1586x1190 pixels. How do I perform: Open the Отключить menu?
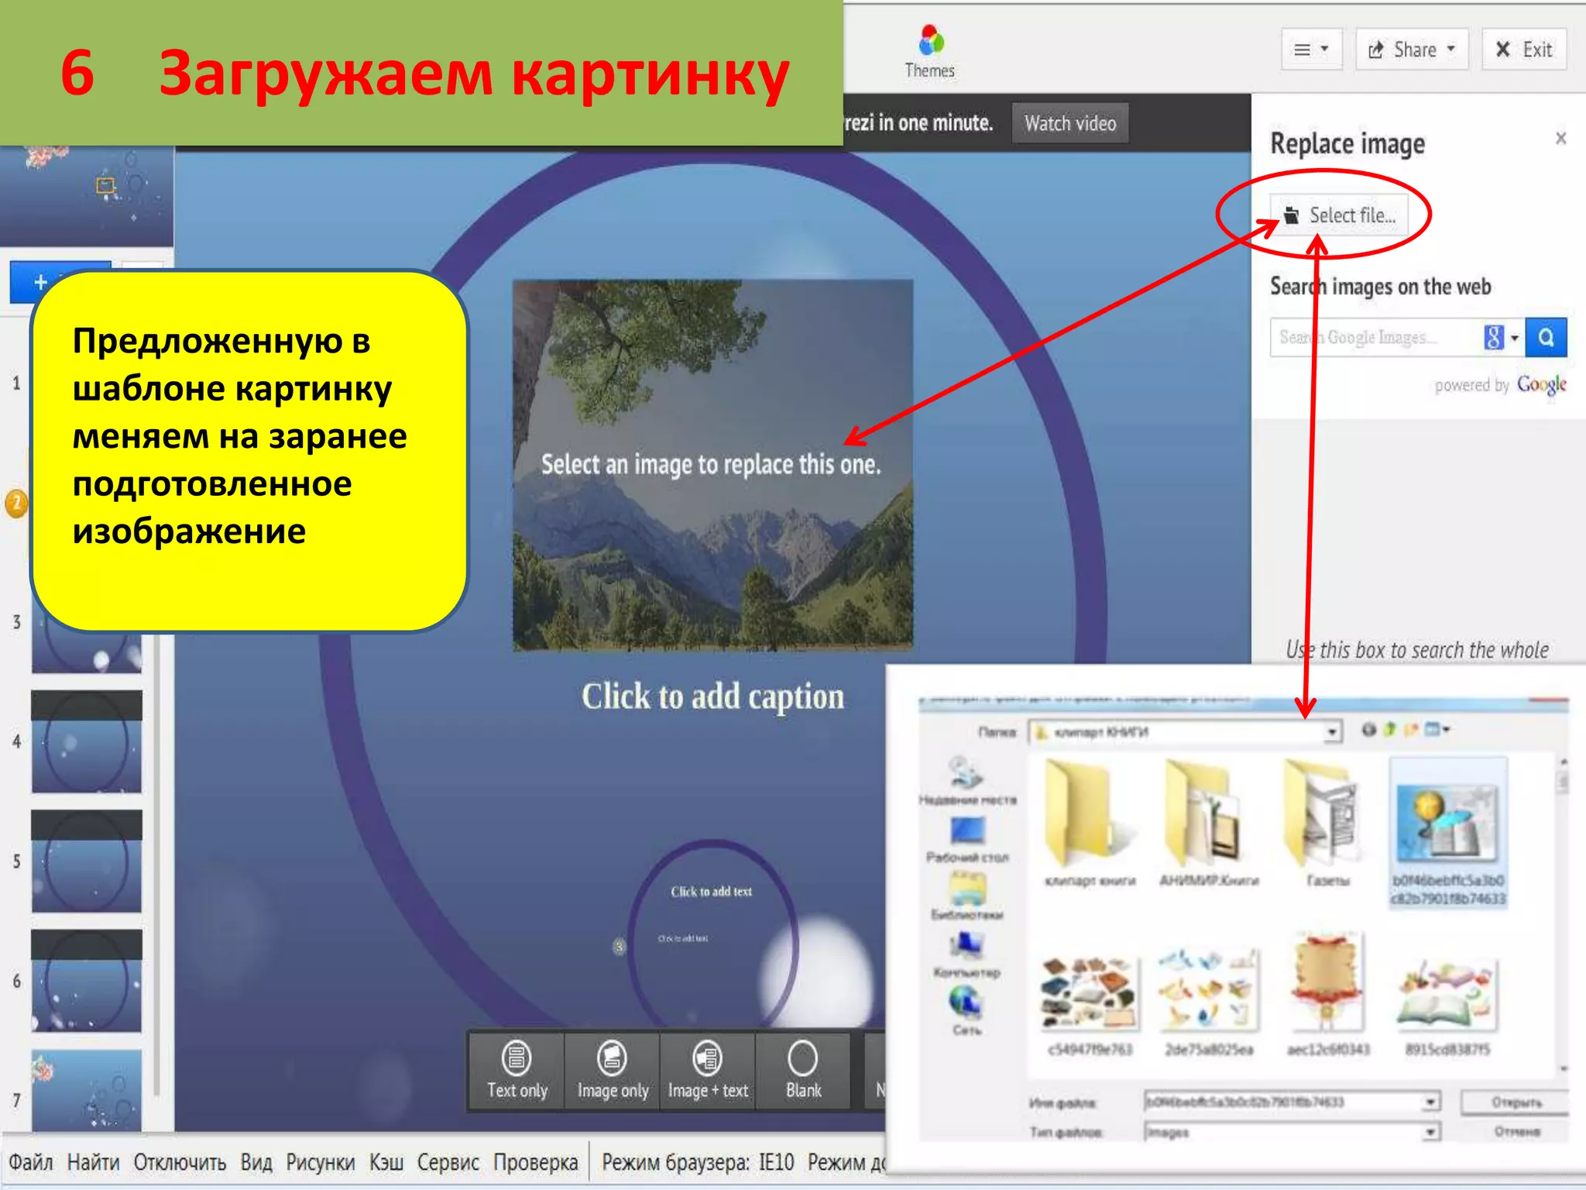[180, 1162]
